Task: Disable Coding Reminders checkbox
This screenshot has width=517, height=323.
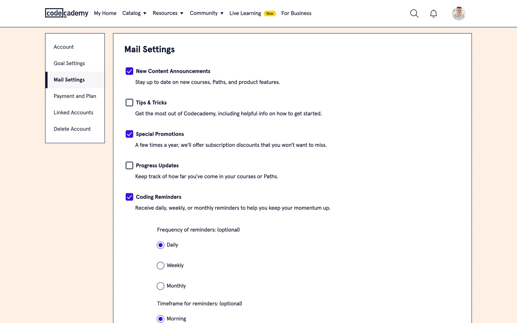Action: click(x=129, y=197)
